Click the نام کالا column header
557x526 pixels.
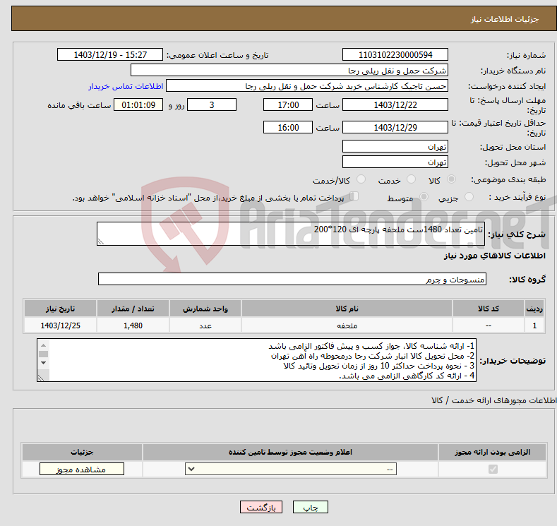347,309
